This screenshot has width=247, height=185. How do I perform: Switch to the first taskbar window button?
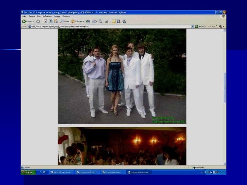[62, 172]
